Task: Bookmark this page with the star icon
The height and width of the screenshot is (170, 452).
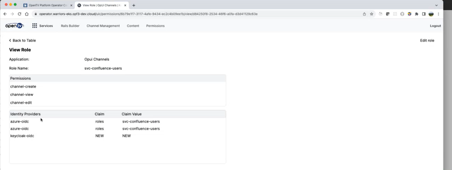Action: [x=371, y=14]
